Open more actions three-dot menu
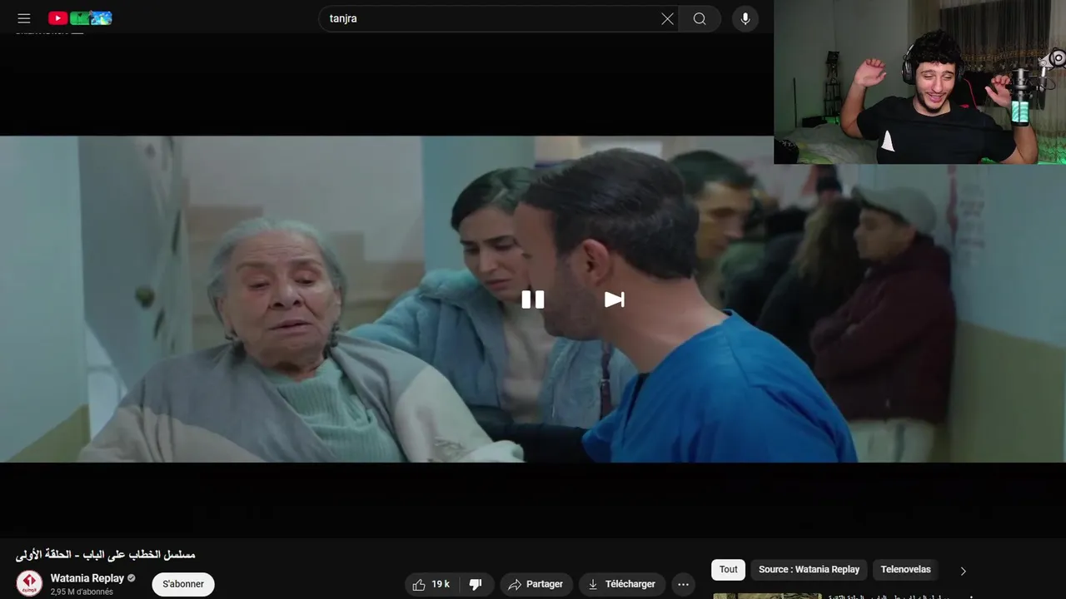1066x599 pixels. (x=684, y=584)
